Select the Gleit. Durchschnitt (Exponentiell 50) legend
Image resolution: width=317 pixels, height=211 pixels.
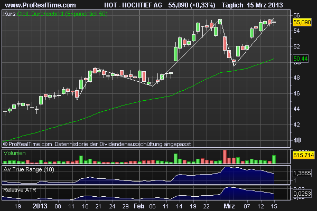coord(62,14)
